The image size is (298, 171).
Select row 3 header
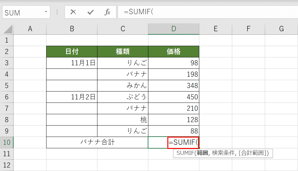click(7, 63)
